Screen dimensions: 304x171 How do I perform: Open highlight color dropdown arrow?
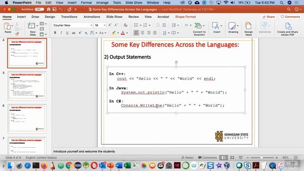tap(118, 33)
